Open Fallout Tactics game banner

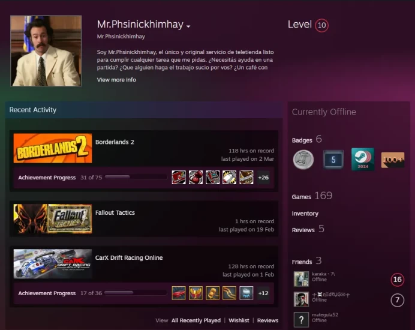[53, 219]
